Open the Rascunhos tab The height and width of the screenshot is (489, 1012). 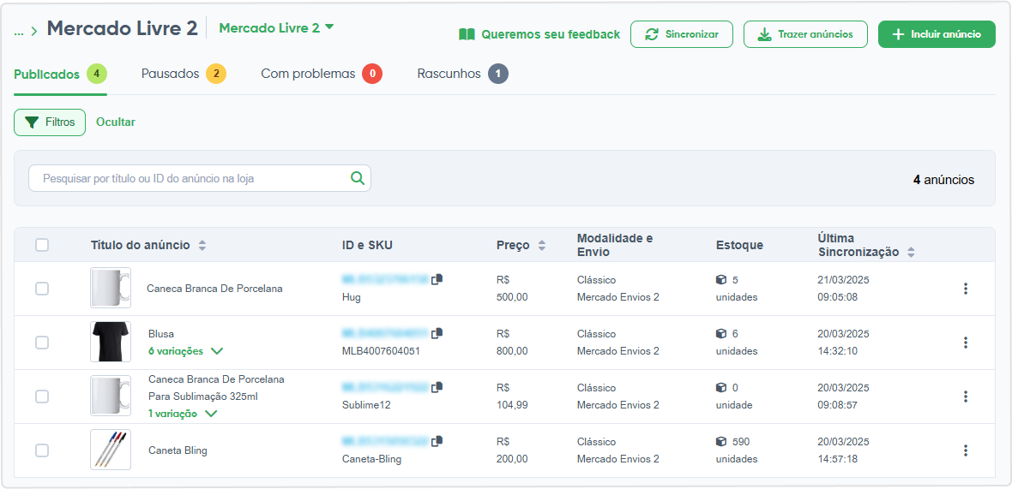click(463, 75)
